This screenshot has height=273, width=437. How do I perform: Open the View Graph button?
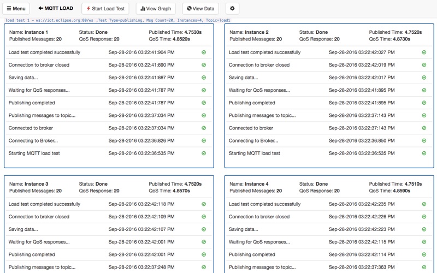[x=156, y=9]
